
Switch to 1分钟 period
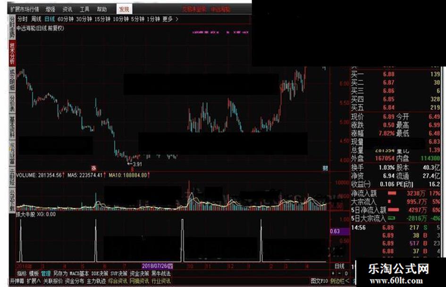[153, 19]
